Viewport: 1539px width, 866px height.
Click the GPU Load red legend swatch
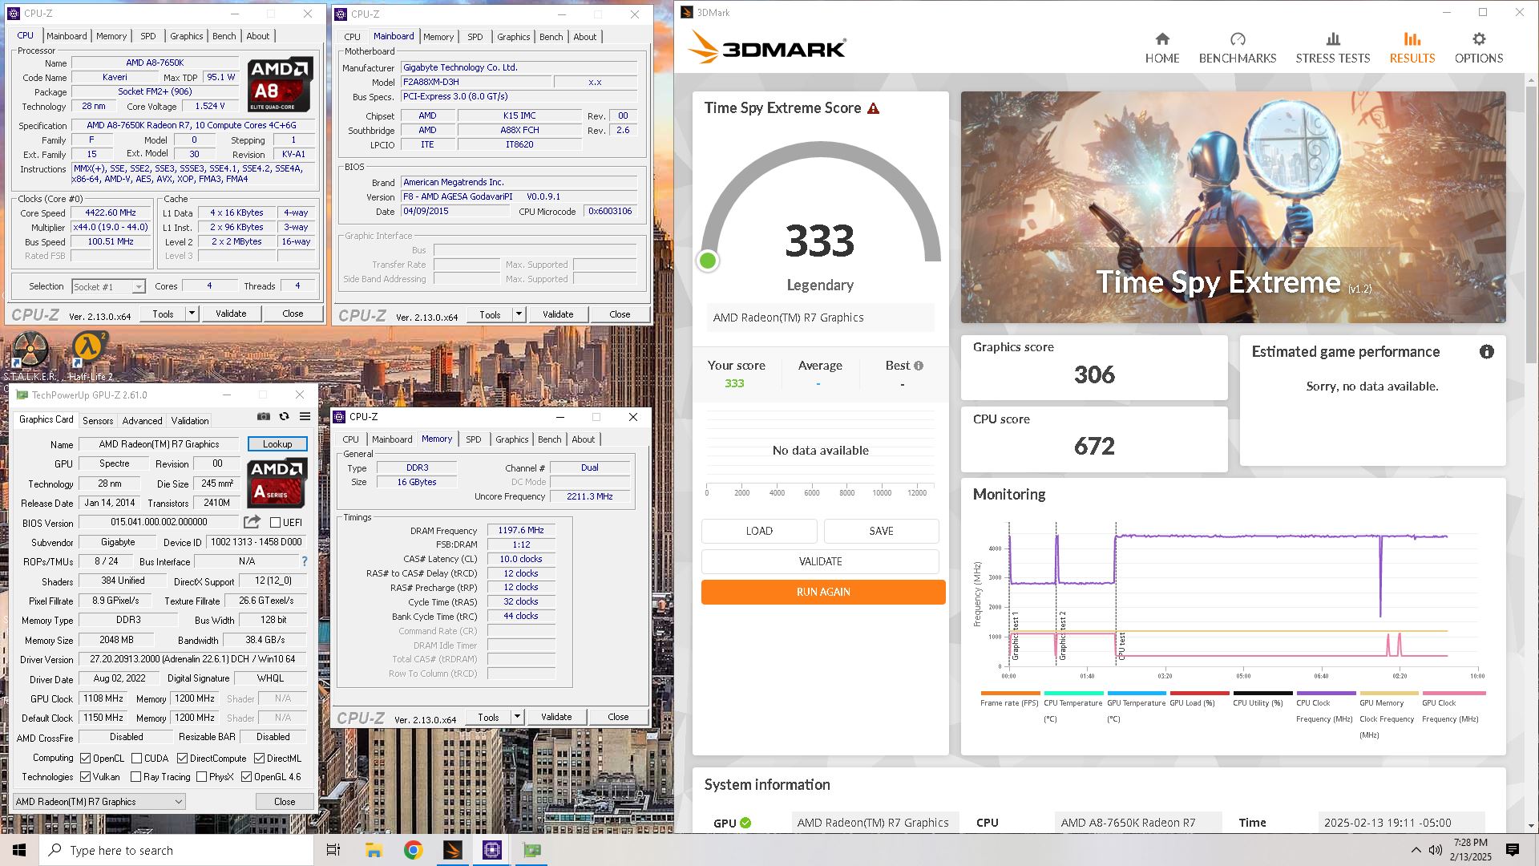pyautogui.click(x=1199, y=693)
